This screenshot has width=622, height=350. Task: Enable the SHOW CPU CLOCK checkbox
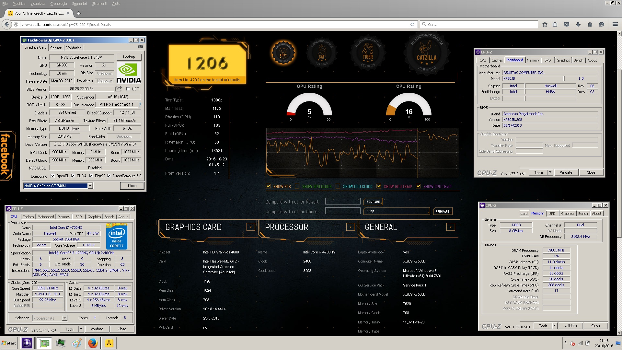click(338, 186)
